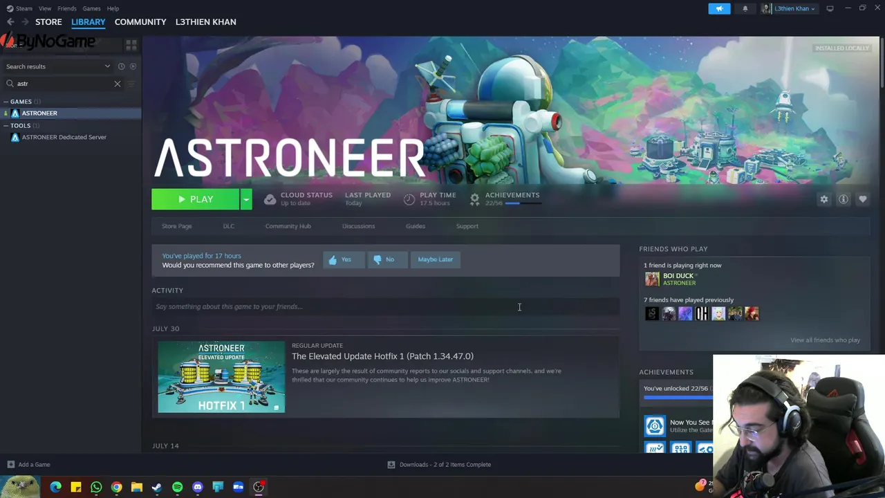The width and height of the screenshot is (885, 498).
Task: Open Discord from the taskbar
Action: [x=198, y=487]
